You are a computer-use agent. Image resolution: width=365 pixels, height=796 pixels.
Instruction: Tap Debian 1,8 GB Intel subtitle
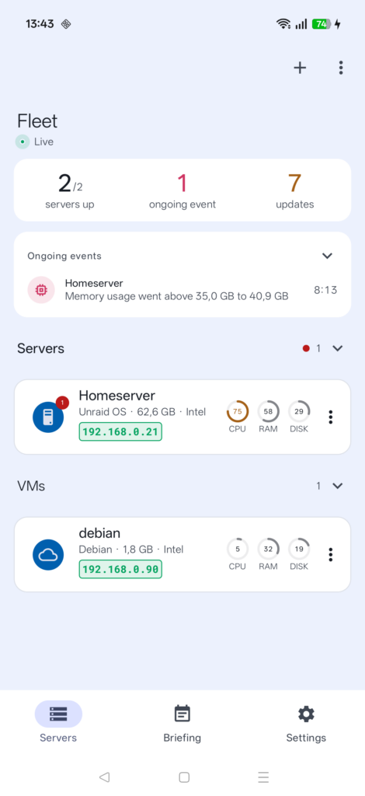pos(131,550)
